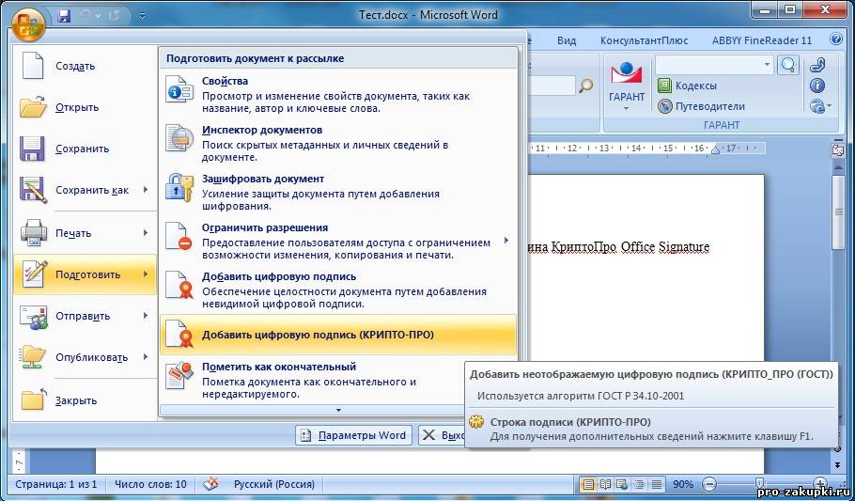Click the restricted document icon
855x501 pixels.
[x=179, y=236]
